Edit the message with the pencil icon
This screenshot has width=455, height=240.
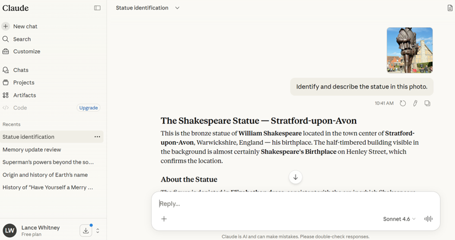pyautogui.click(x=415, y=103)
